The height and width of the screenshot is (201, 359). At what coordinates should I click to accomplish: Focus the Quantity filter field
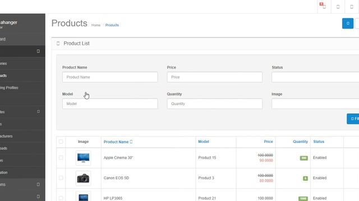[214, 104]
